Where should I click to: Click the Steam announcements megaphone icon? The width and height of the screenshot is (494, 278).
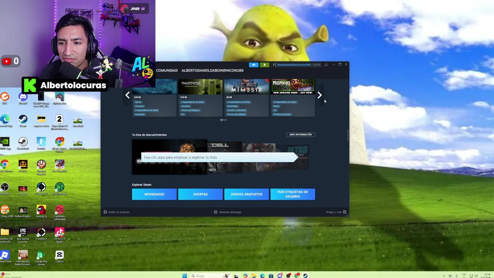coord(254,65)
